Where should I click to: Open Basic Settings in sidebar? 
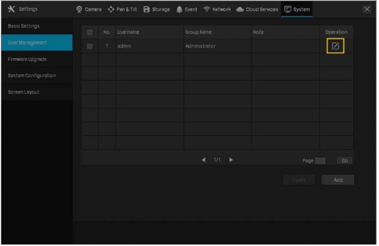point(36,27)
